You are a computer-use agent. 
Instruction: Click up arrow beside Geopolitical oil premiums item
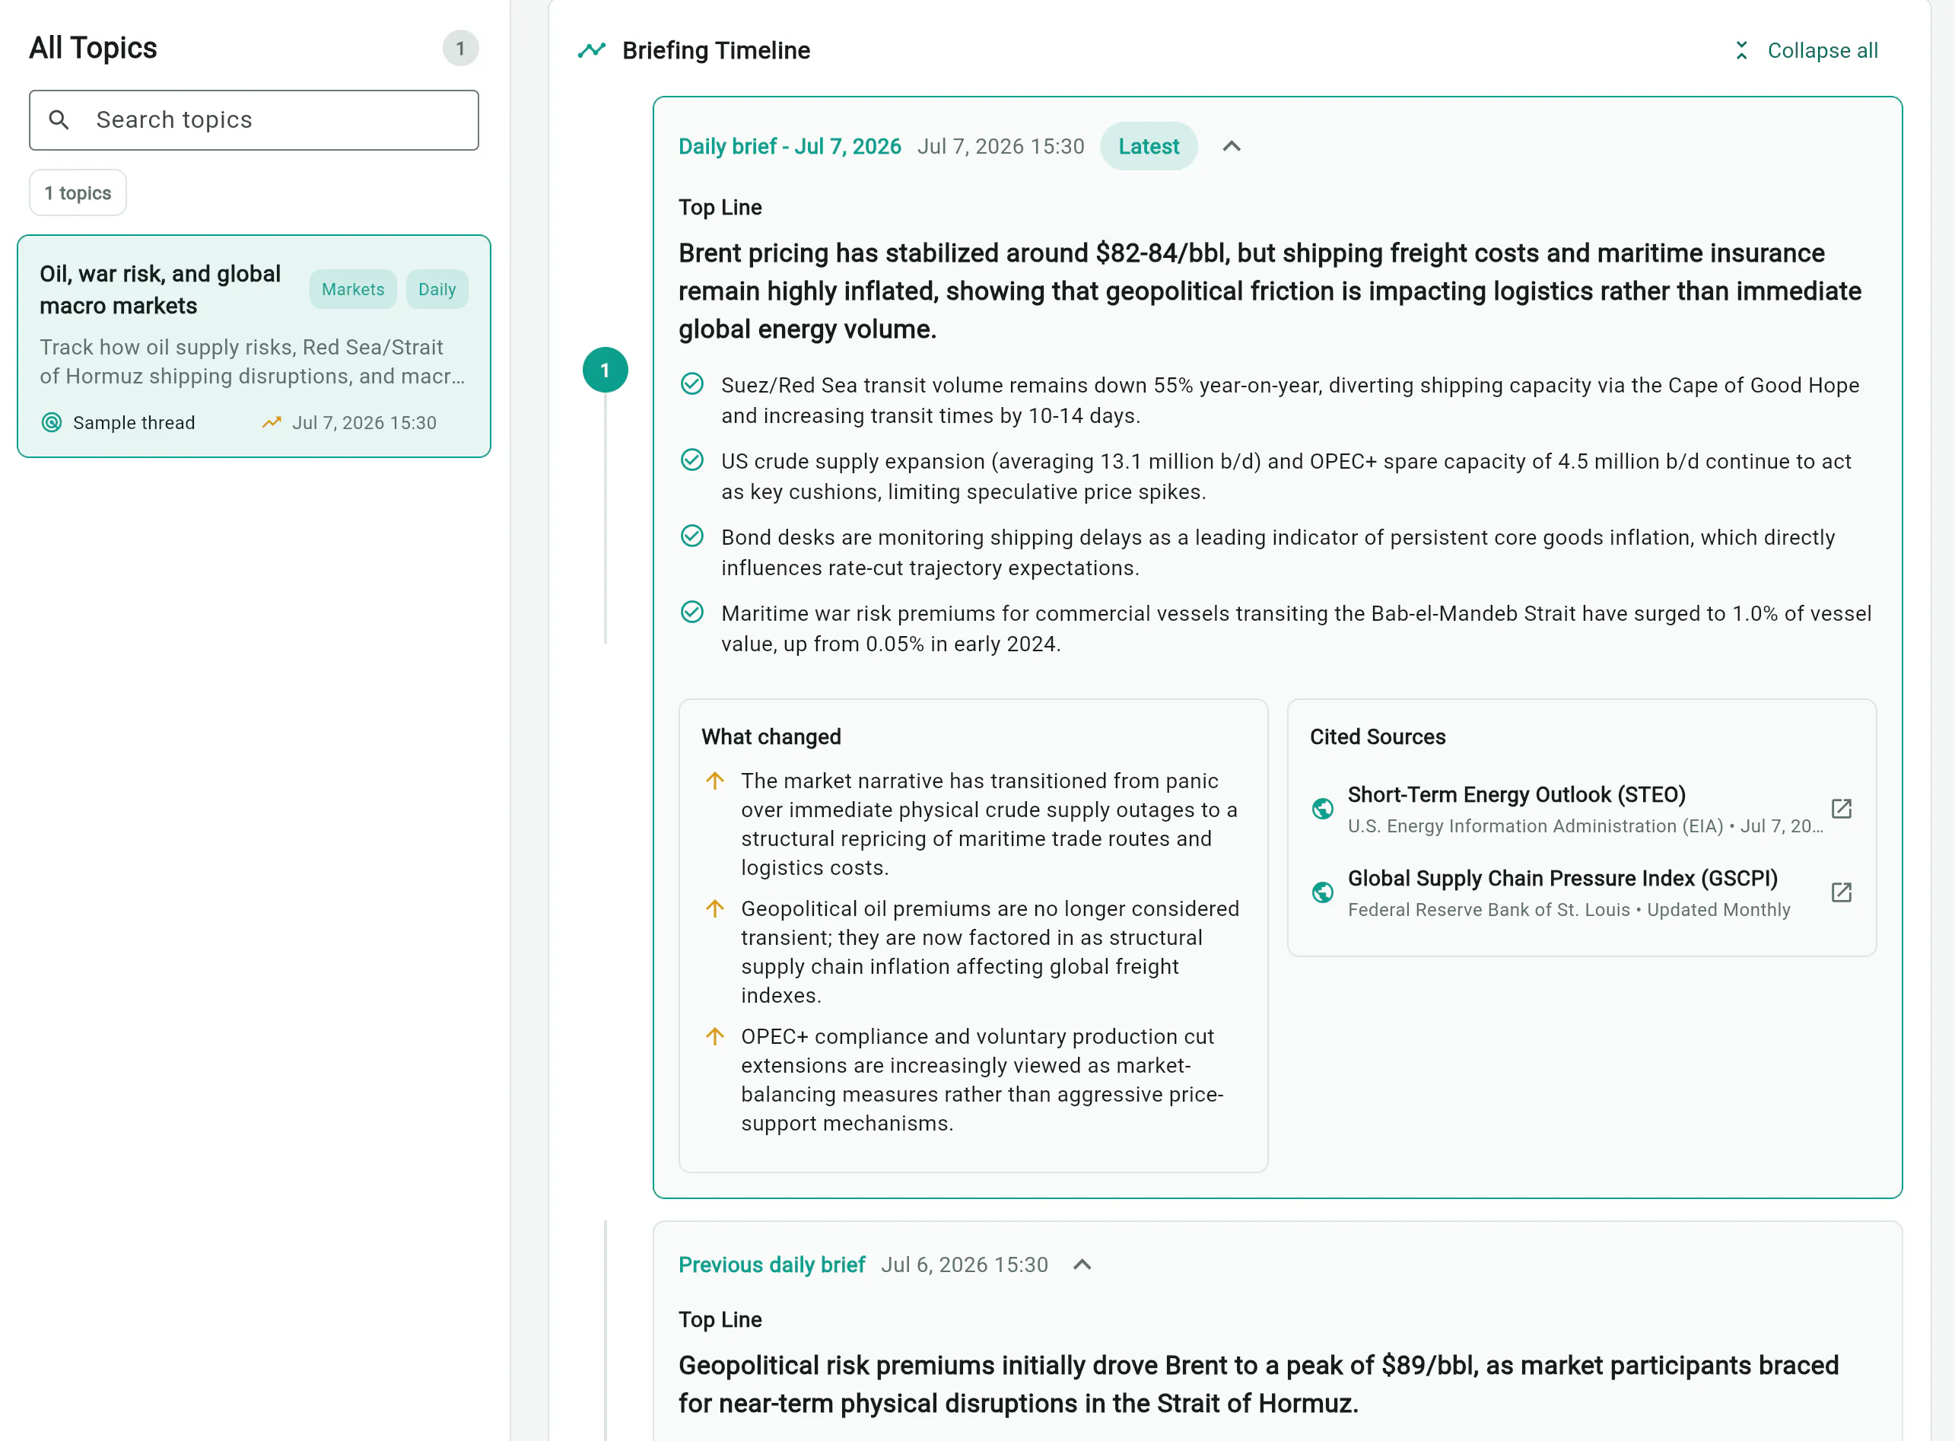(715, 909)
